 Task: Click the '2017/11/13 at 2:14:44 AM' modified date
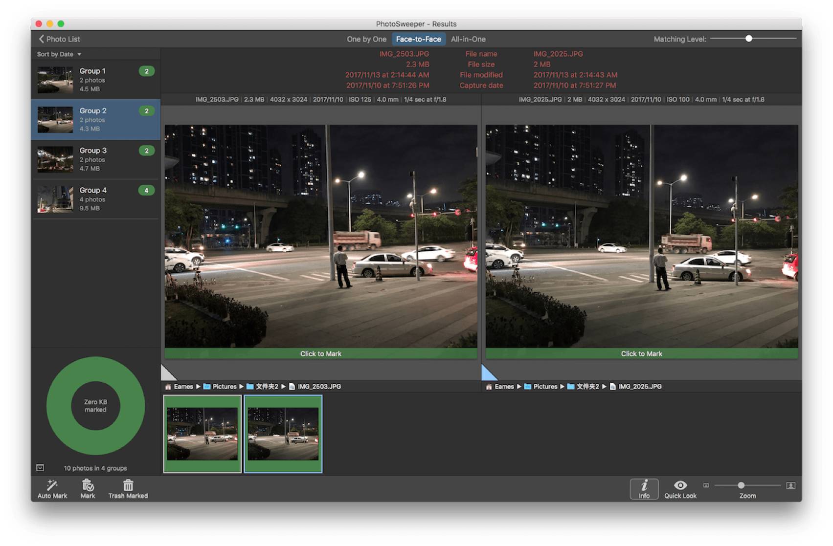tap(387, 75)
